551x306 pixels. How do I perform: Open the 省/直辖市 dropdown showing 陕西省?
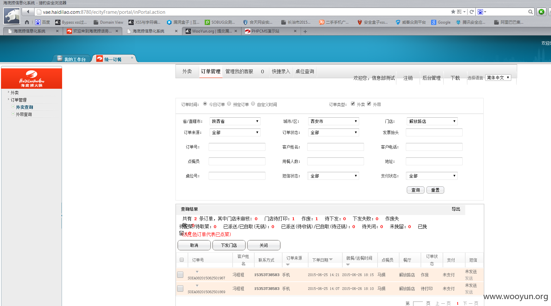pyautogui.click(x=235, y=121)
